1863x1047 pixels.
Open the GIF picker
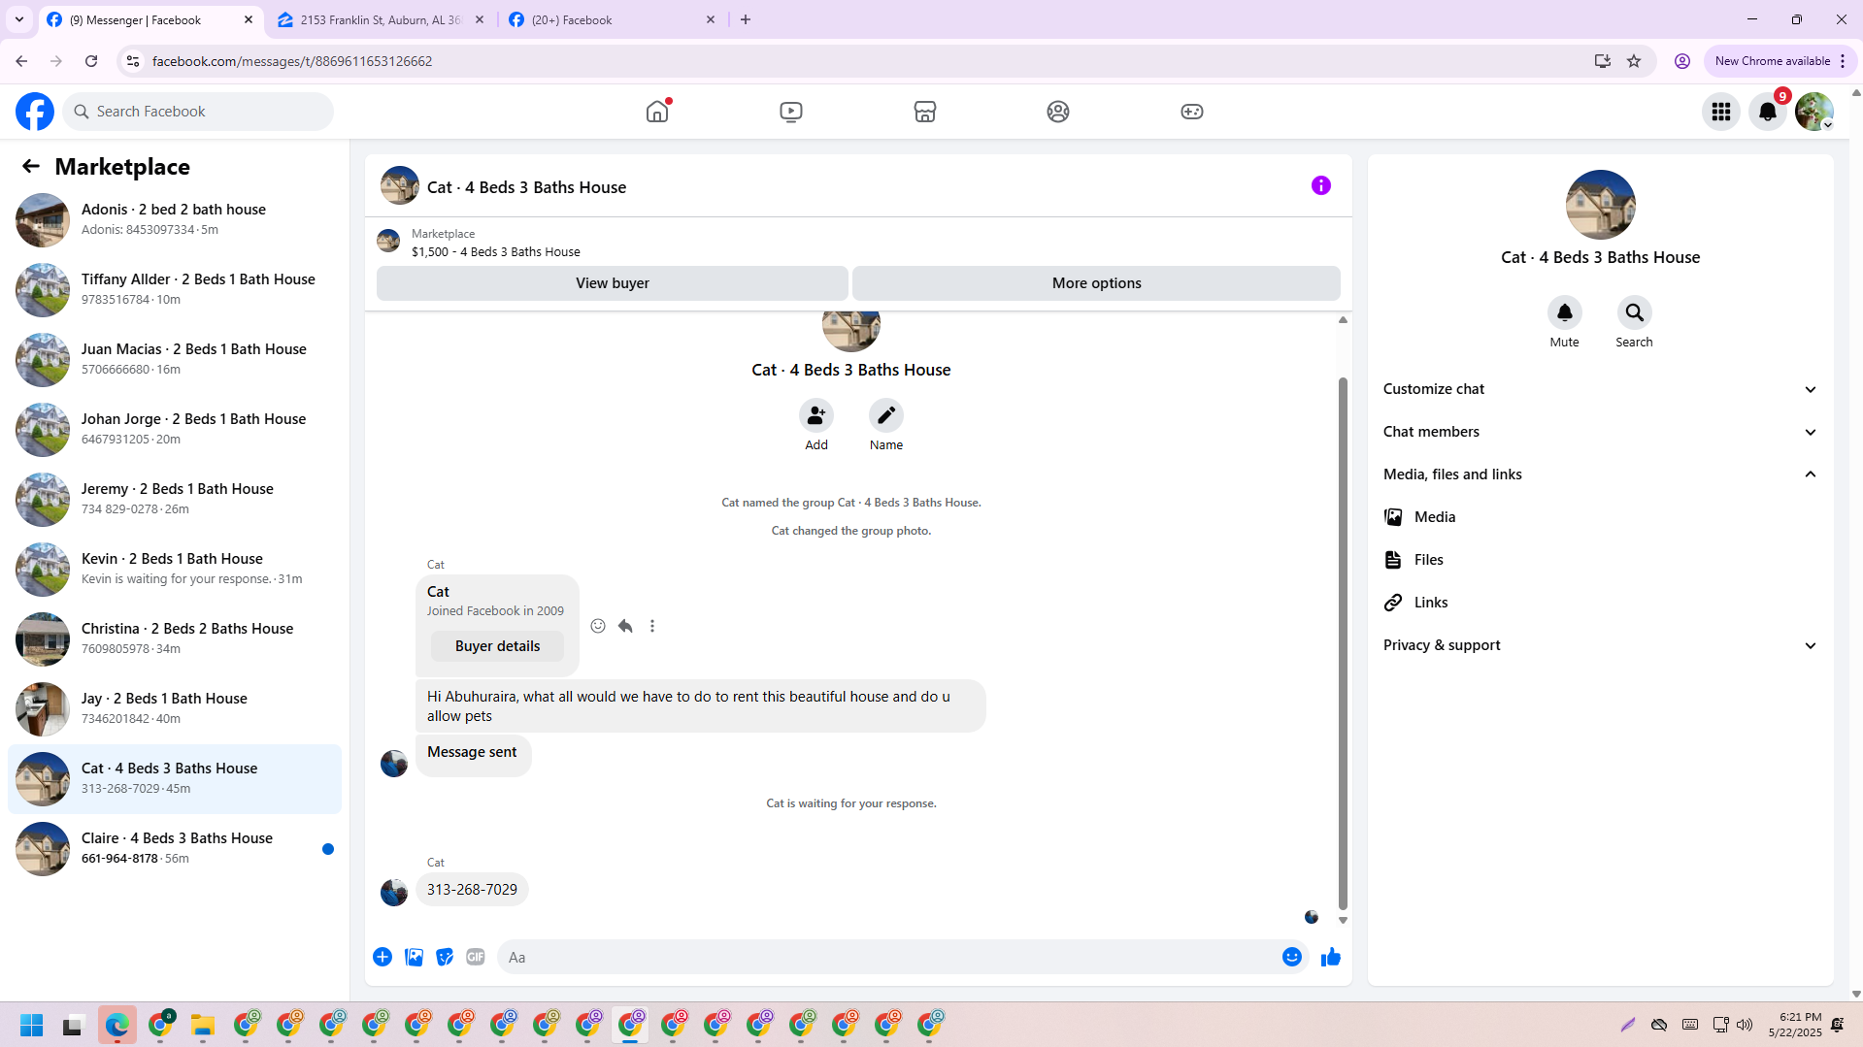click(x=476, y=957)
